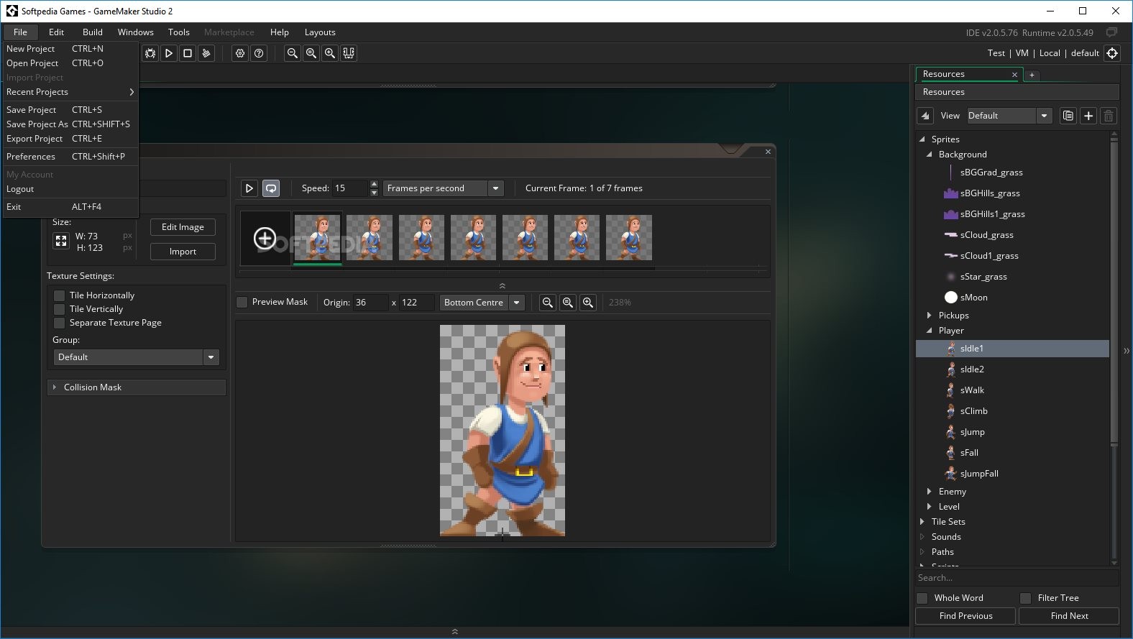This screenshot has height=639, width=1133.
Task: Open the Build menu
Action: (x=93, y=32)
